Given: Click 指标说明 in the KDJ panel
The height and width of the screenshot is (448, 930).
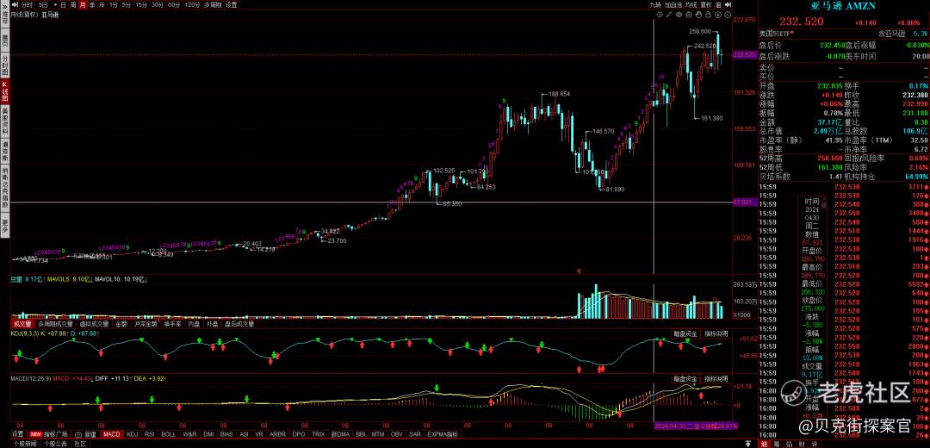Looking at the screenshot, I should (x=716, y=333).
